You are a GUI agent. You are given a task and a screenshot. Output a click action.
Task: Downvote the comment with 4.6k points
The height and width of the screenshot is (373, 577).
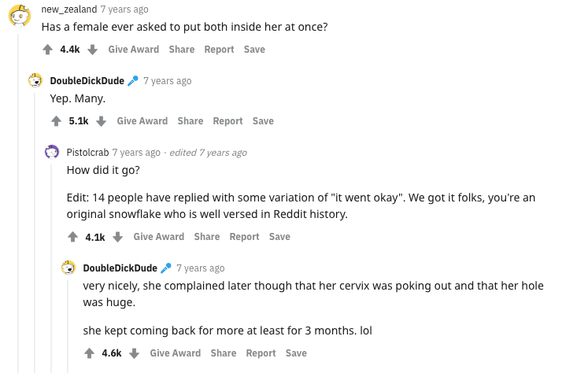point(135,353)
